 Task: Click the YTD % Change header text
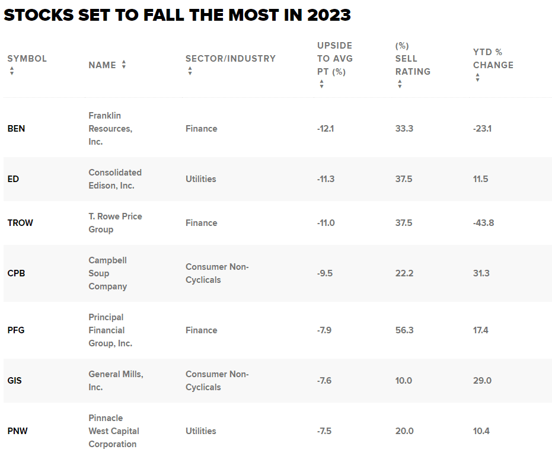(x=493, y=59)
